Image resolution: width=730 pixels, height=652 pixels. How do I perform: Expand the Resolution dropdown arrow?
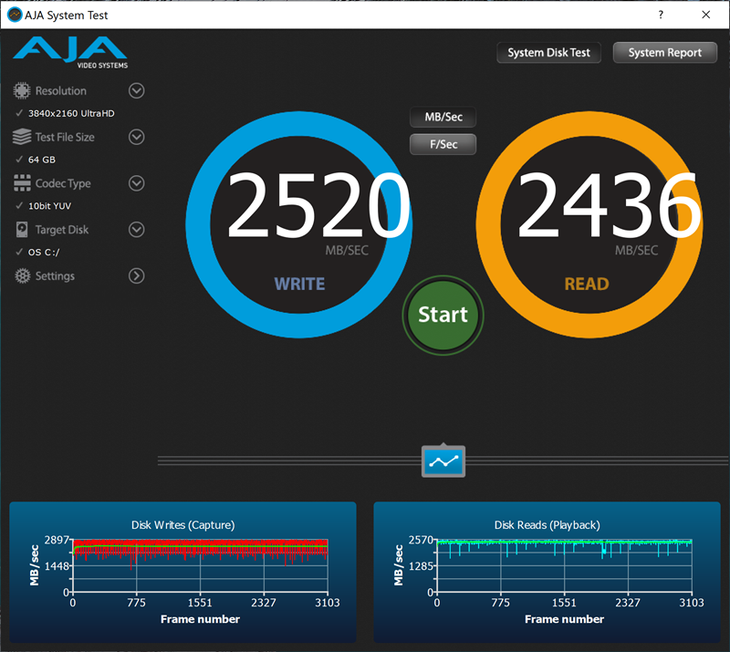pos(136,90)
